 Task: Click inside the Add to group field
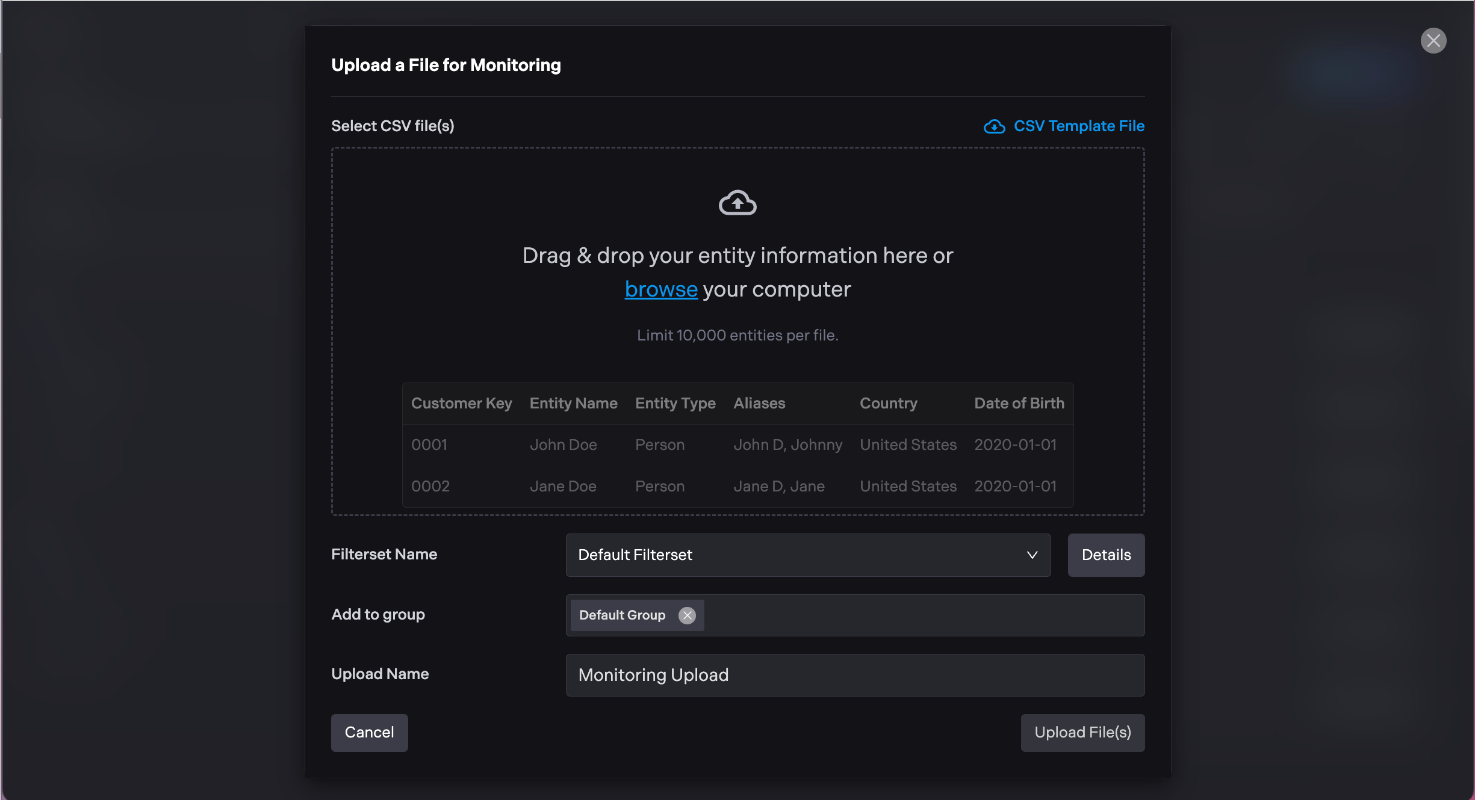click(x=921, y=615)
